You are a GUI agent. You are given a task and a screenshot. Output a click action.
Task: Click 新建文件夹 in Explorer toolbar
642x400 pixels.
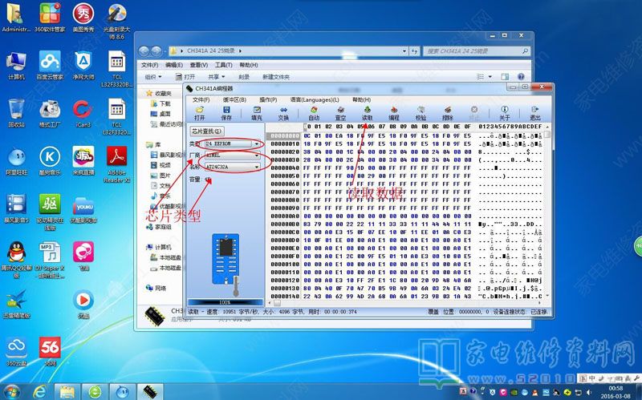(x=275, y=77)
